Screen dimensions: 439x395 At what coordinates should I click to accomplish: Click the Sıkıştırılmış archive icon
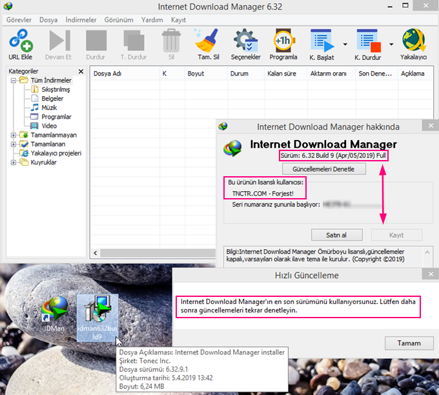point(35,89)
